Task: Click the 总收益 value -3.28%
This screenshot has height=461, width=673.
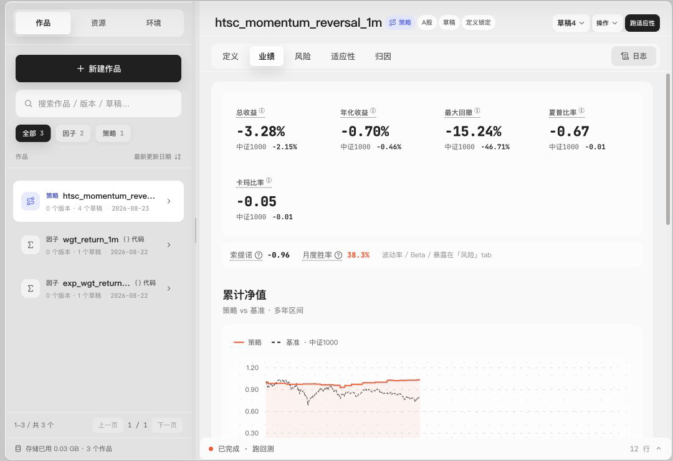Action: [261, 131]
